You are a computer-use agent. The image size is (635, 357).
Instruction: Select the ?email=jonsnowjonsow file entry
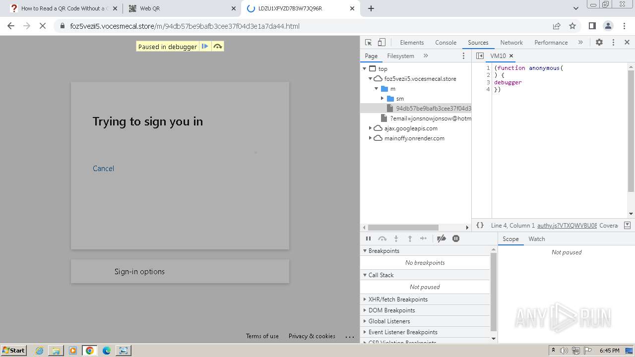pyautogui.click(x=426, y=119)
